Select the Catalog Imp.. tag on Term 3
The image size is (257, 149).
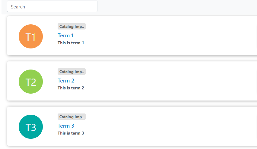click(x=71, y=116)
